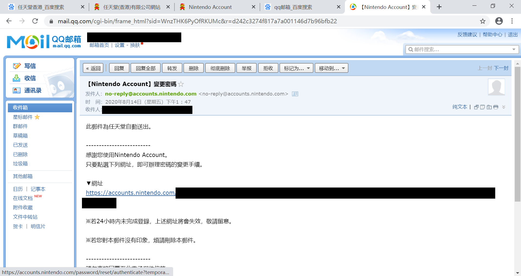Open settings 设置 link
Screen dimensions: 521x276
tap(119, 45)
